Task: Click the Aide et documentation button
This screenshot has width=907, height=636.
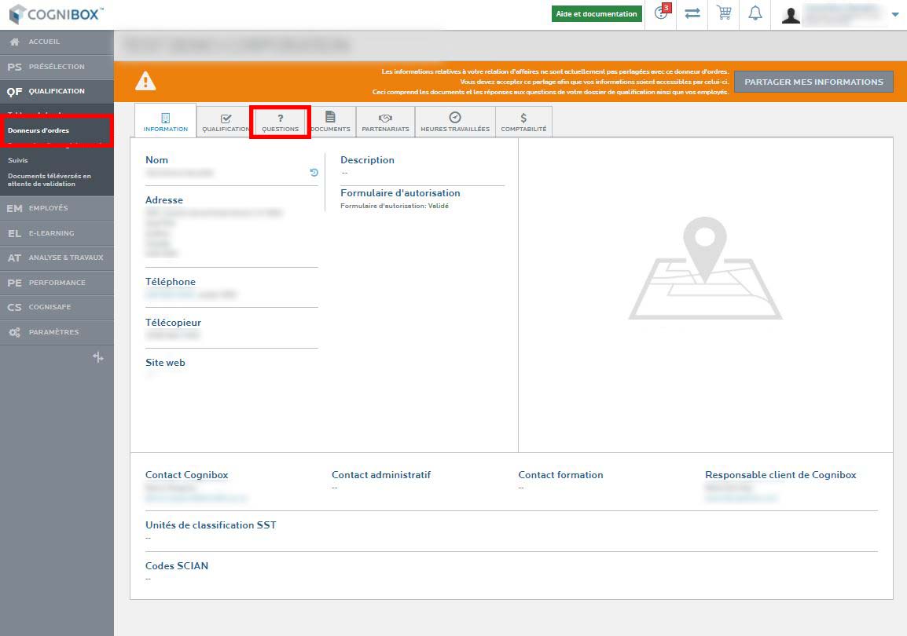Action: pos(597,14)
